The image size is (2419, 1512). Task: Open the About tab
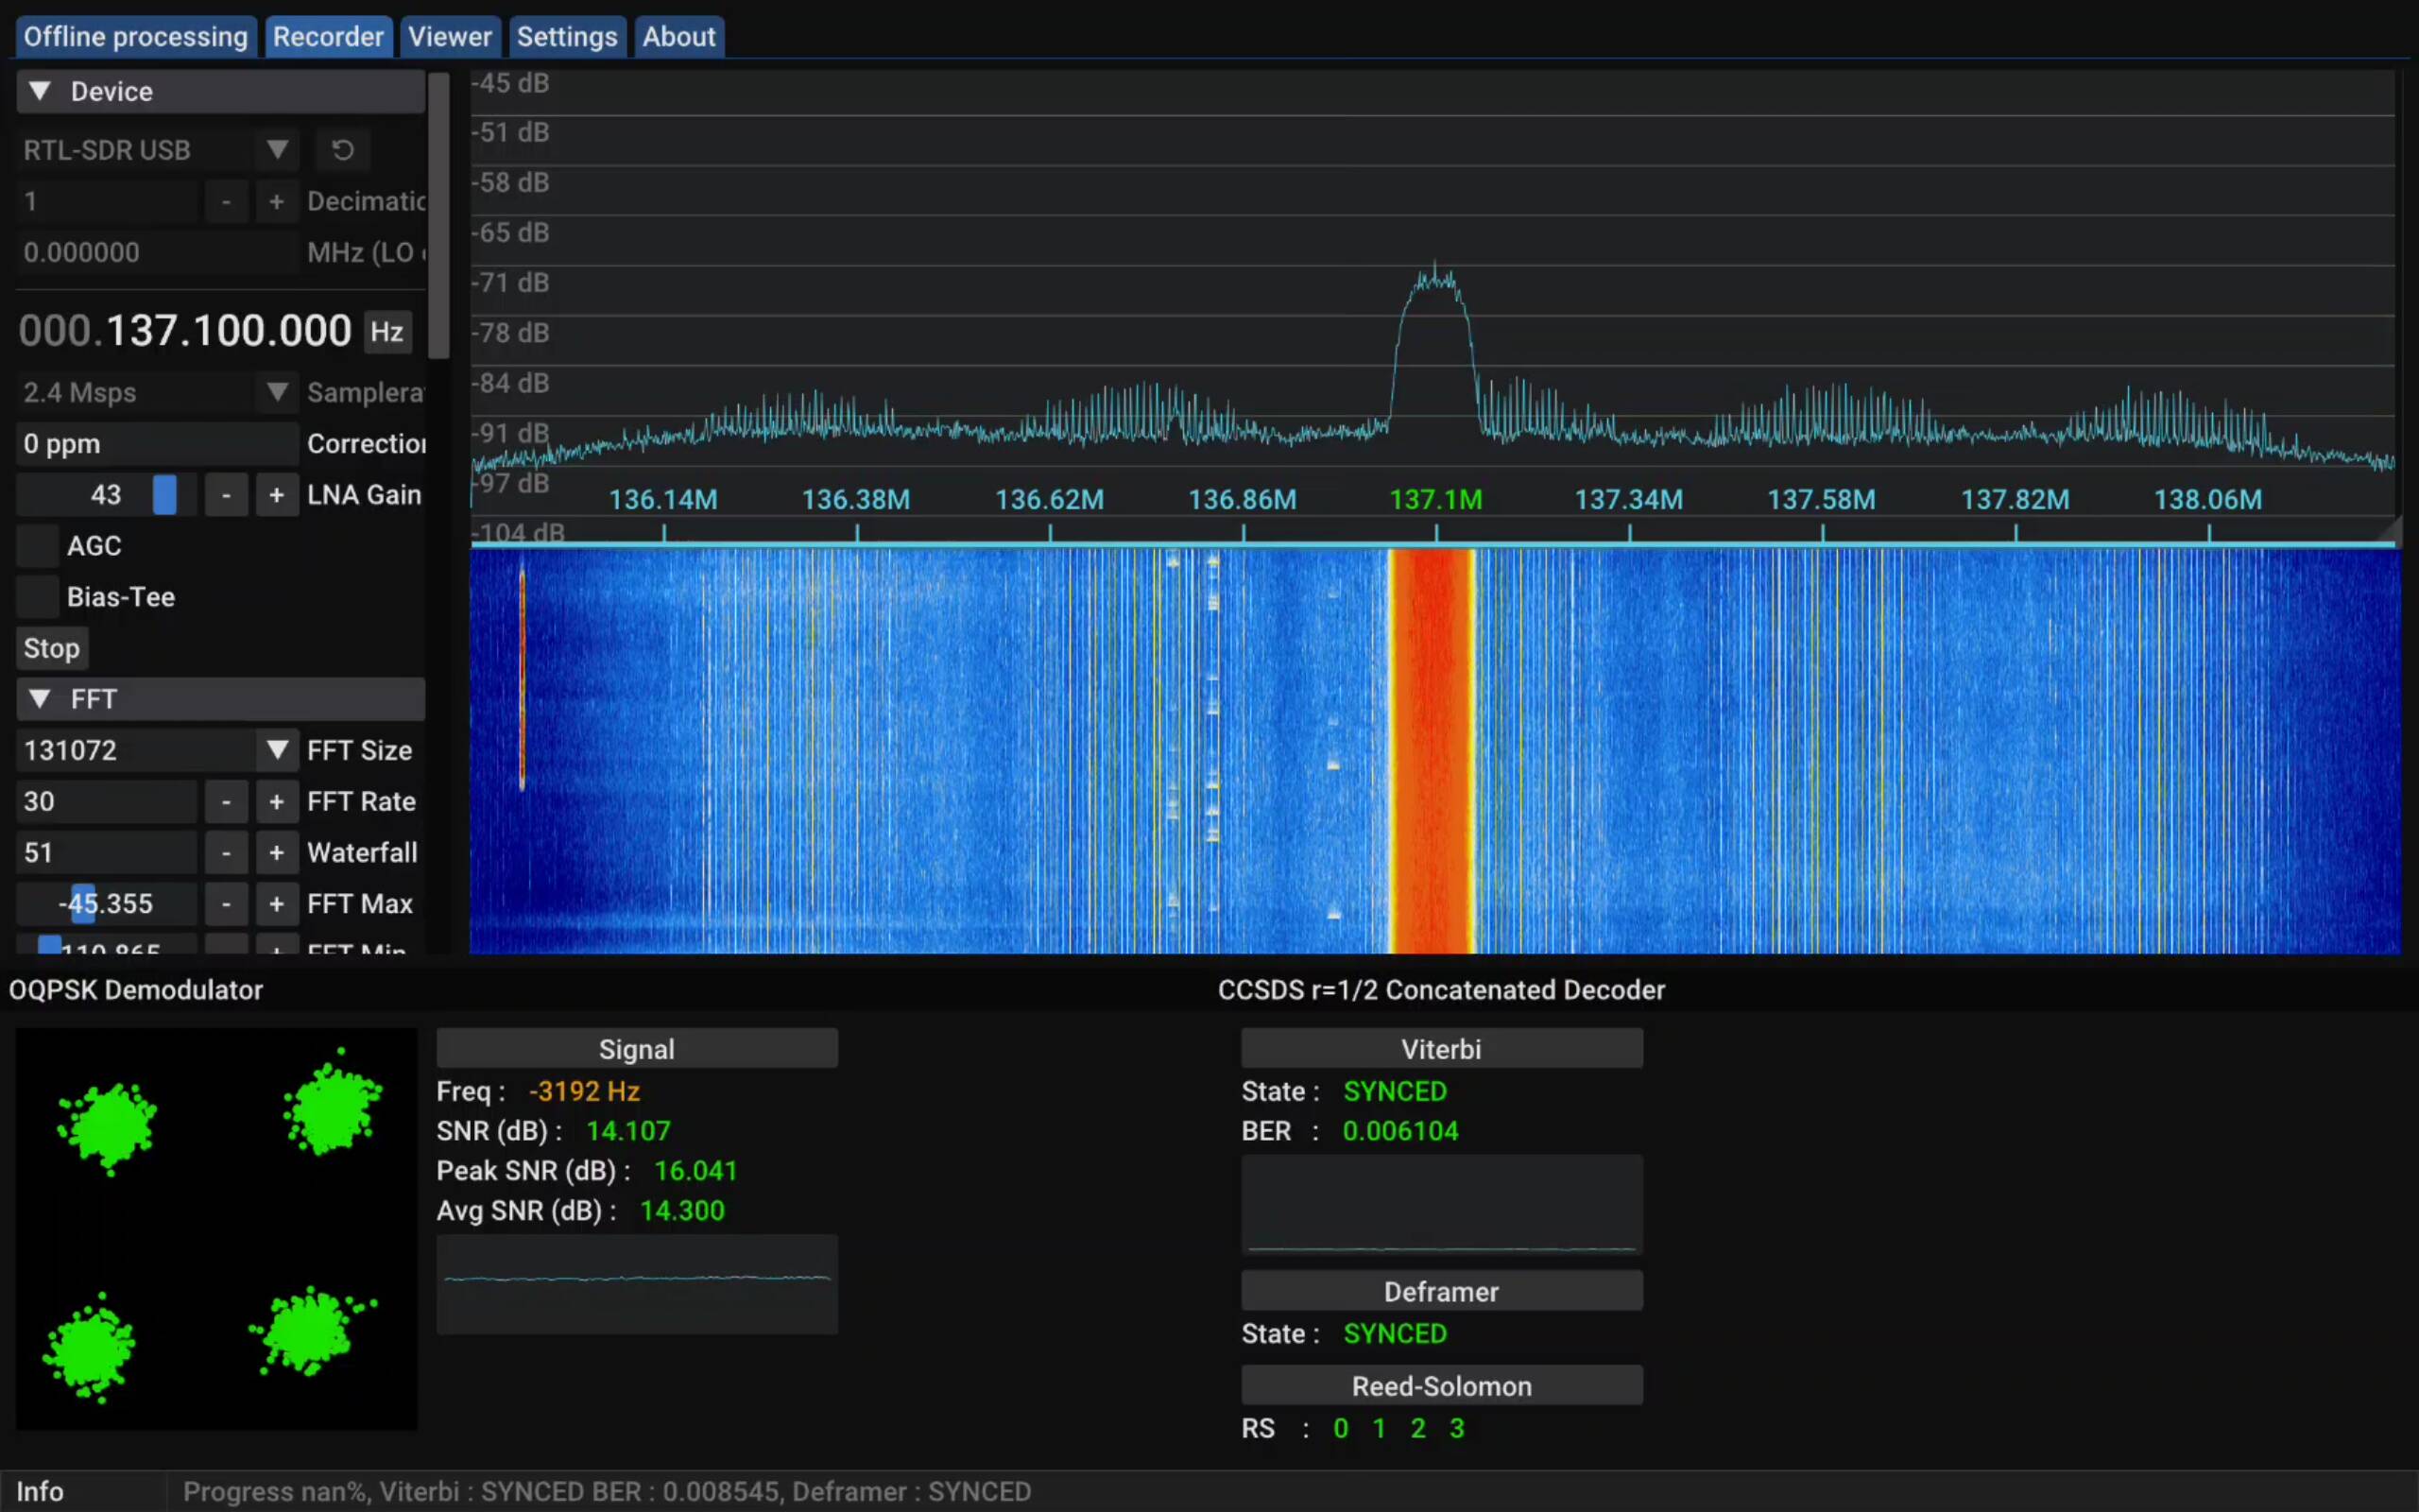tap(678, 36)
